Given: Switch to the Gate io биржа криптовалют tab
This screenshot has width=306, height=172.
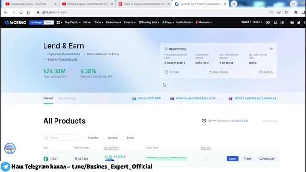Looking at the screenshot, I should tap(144, 4).
